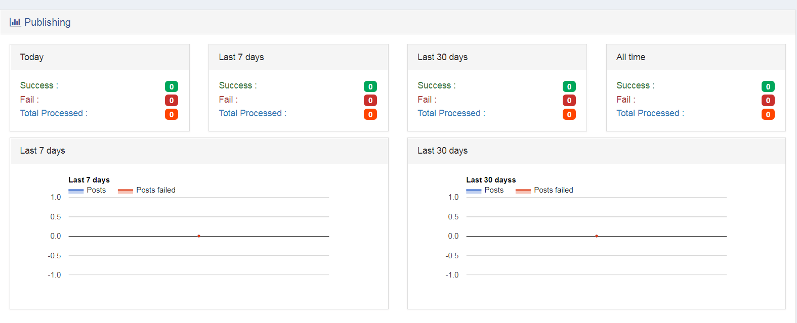Click -0.5 axis label in Last 30 days chart

(x=452, y=256)
